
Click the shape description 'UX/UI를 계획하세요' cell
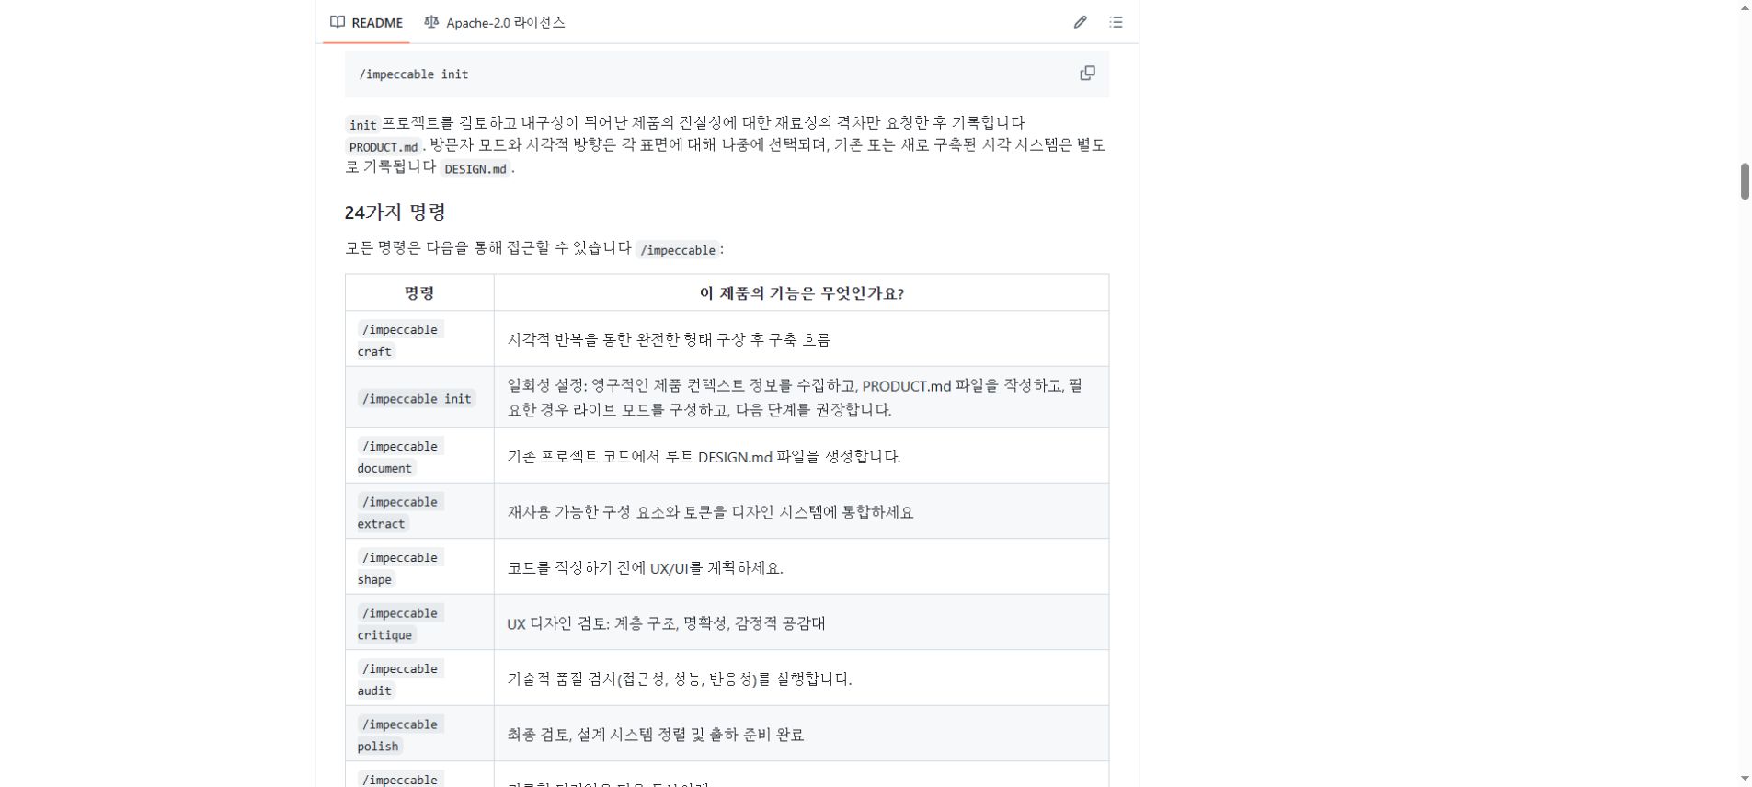point(801,567)
